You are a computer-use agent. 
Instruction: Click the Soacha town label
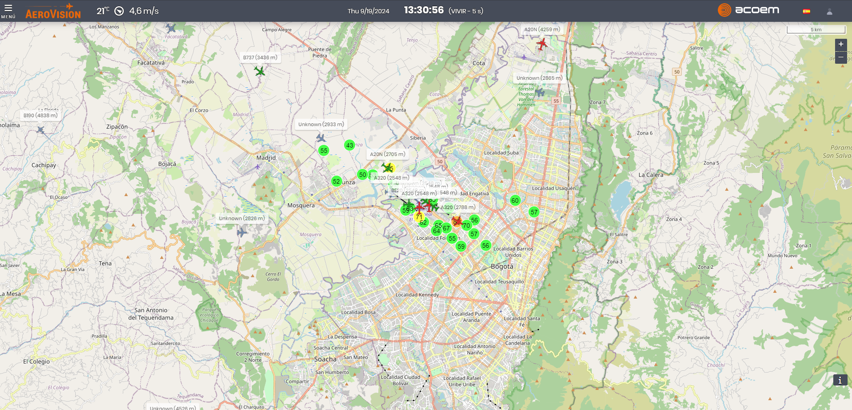325,359
